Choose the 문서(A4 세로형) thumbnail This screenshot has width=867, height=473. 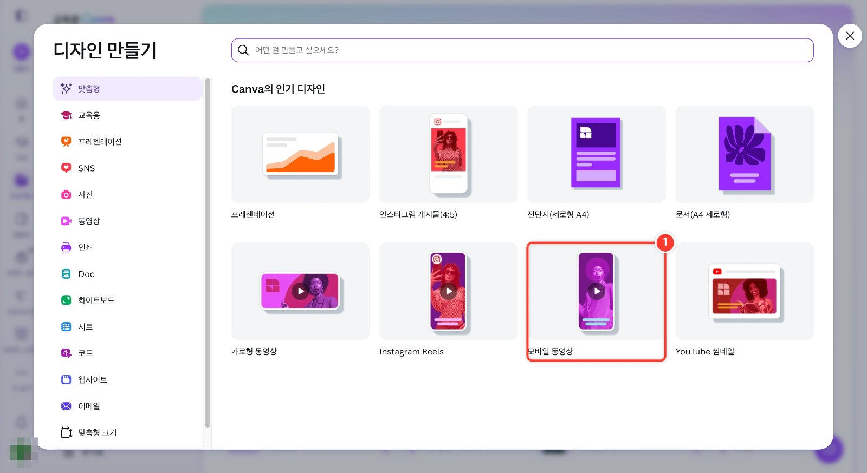pos(745,154)
